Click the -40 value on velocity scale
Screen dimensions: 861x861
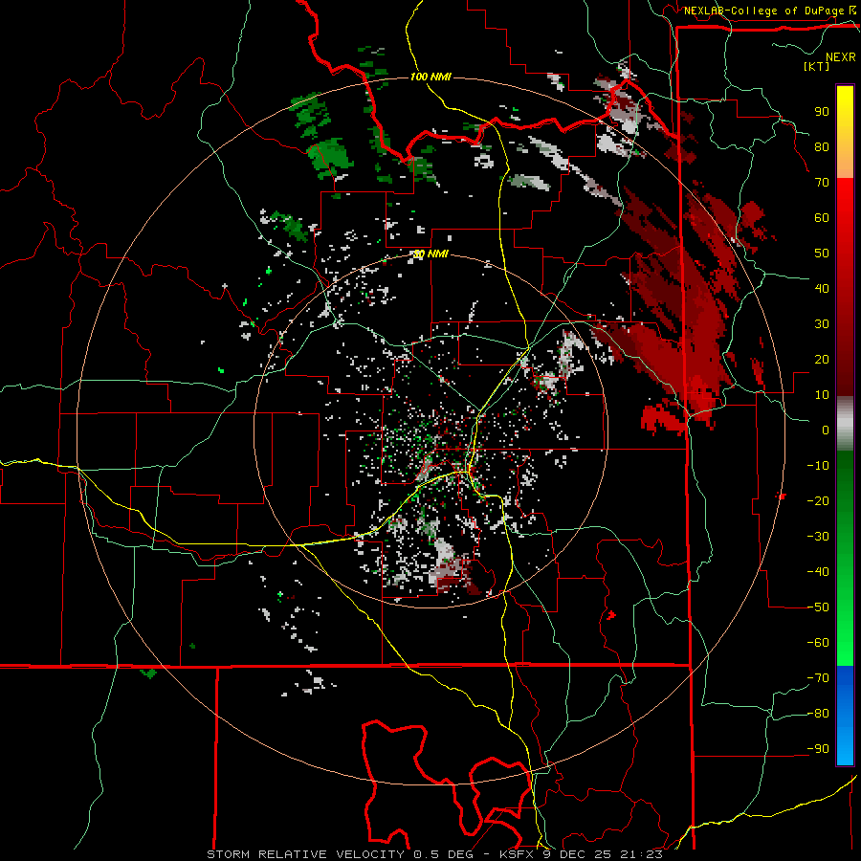click(818, 572)
